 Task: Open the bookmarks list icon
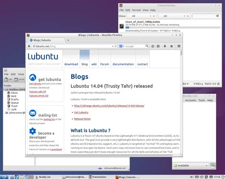pos(158,46)
